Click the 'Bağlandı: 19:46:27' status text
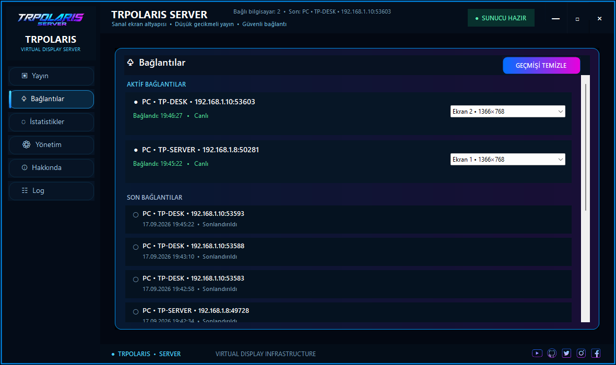Screen dimensions: 616x365 pos(158,116)
